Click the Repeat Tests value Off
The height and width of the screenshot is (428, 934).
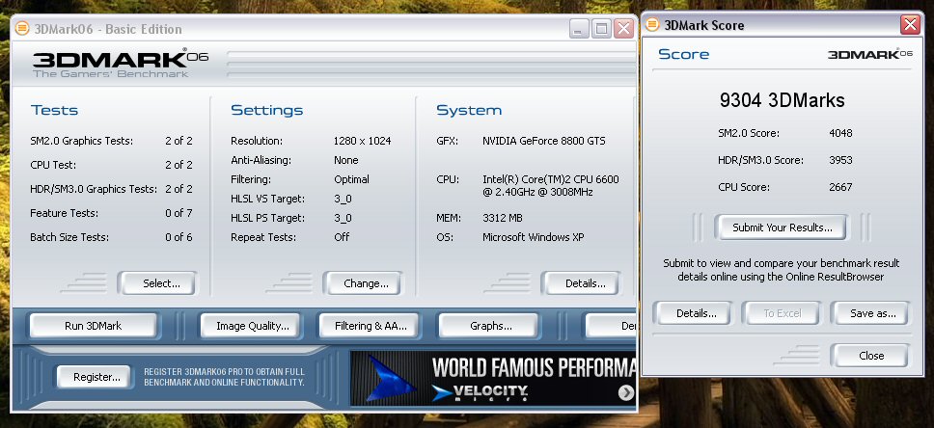point(342,237)
